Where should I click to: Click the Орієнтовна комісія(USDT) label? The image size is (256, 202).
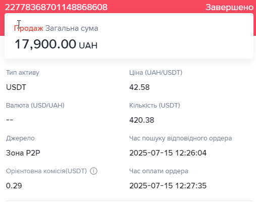pos(46,171)
